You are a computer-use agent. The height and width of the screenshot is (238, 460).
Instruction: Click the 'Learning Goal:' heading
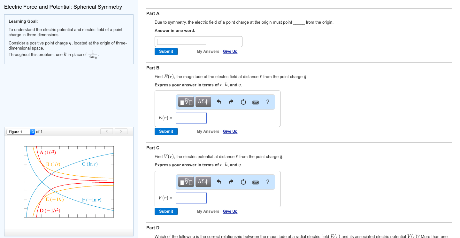click(23, 21)
